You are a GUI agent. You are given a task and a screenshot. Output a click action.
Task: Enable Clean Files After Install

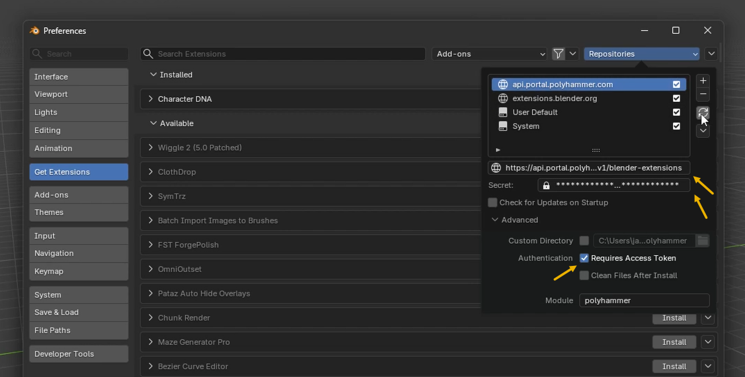point(584,276)
